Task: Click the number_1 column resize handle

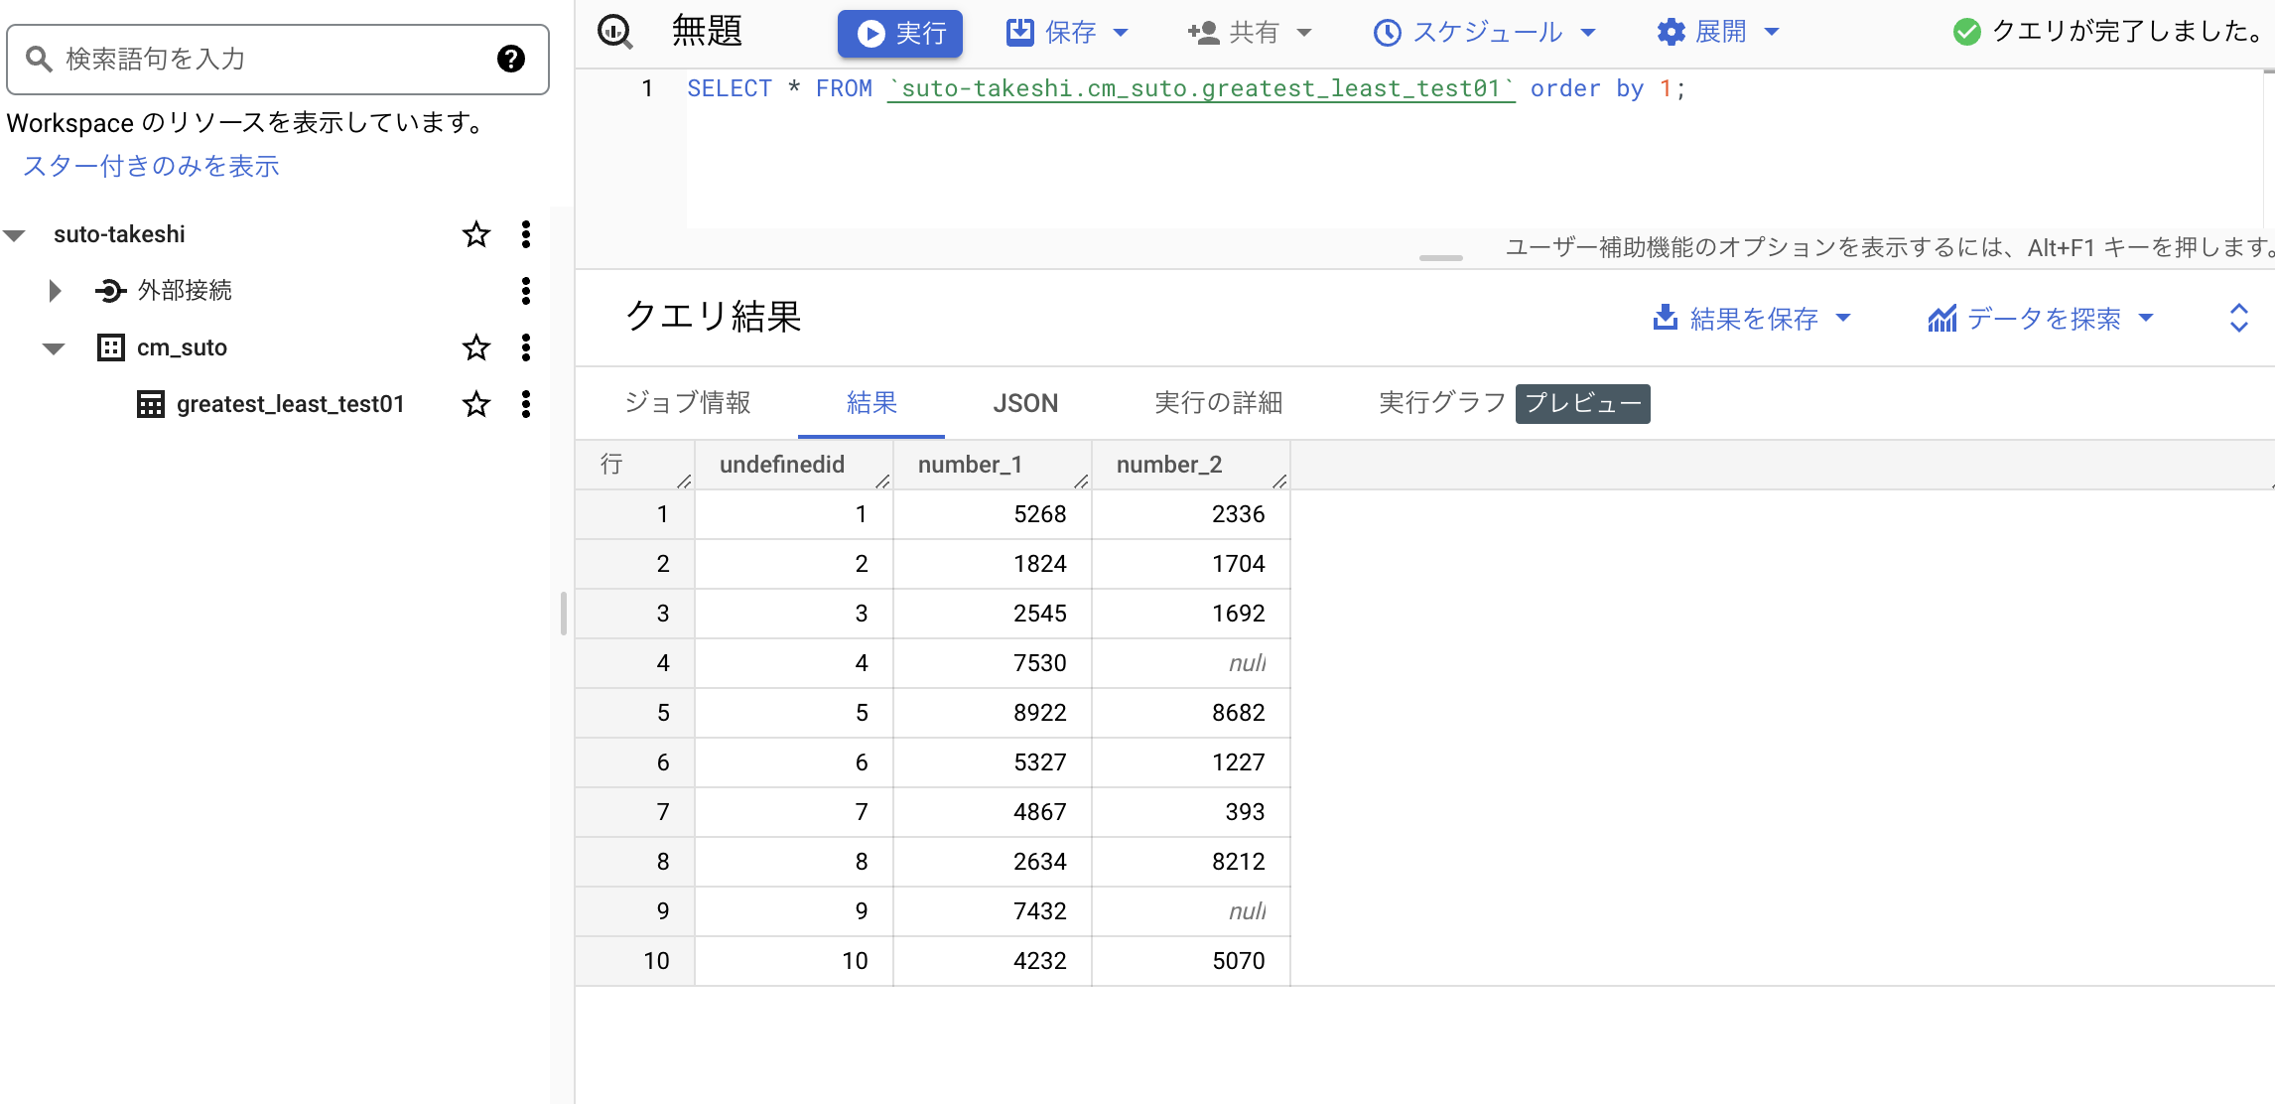Action: 1082,482
